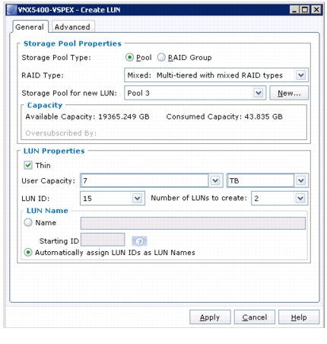Click the Apply button
The height and width of the screenshot is (344, 327).
point(210,317)
